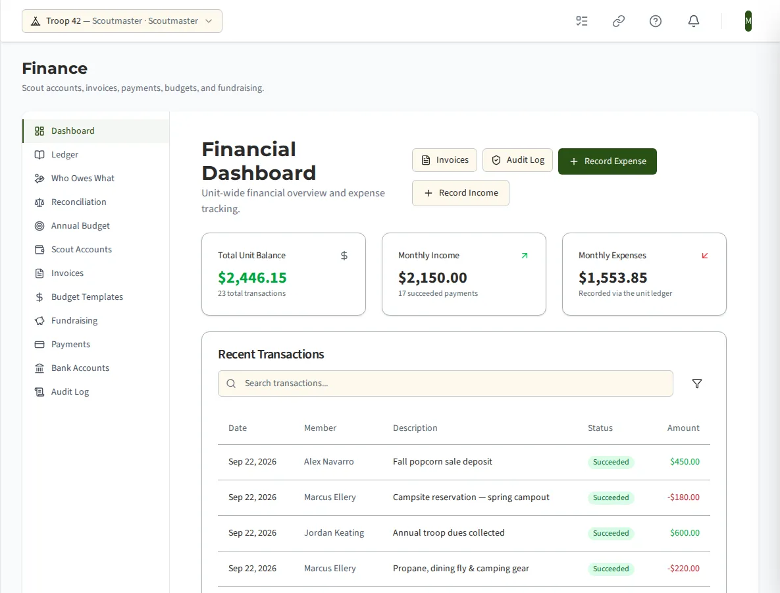Click the Annual Budget target icon

coord(39,226)
